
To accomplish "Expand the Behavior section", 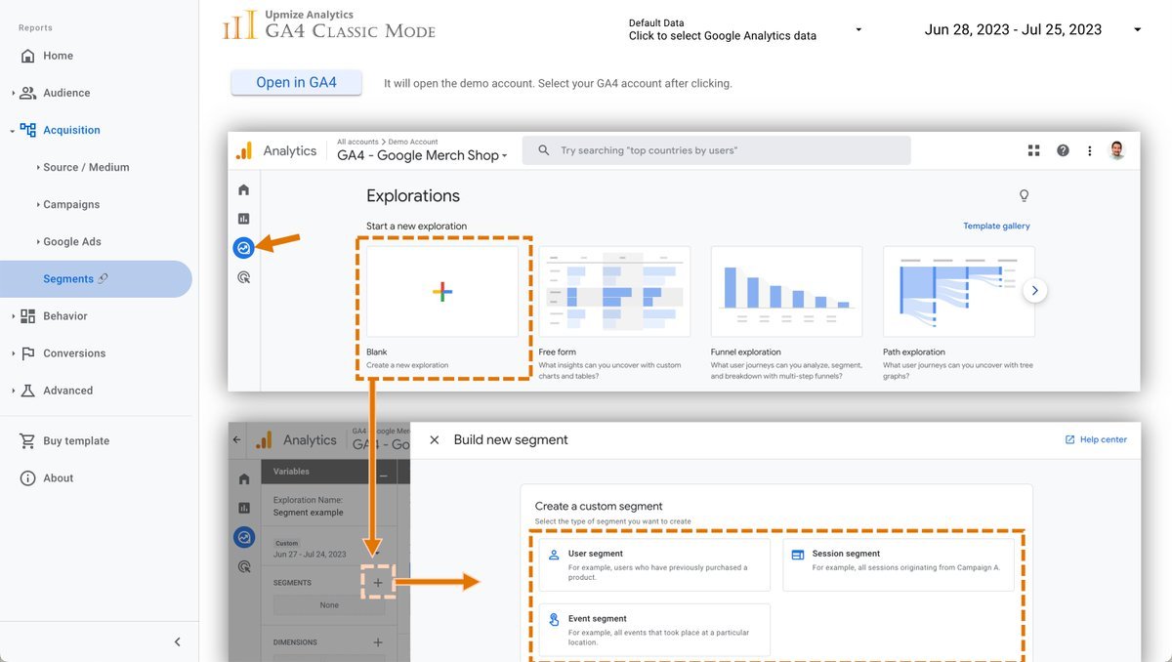I will 14,316.
